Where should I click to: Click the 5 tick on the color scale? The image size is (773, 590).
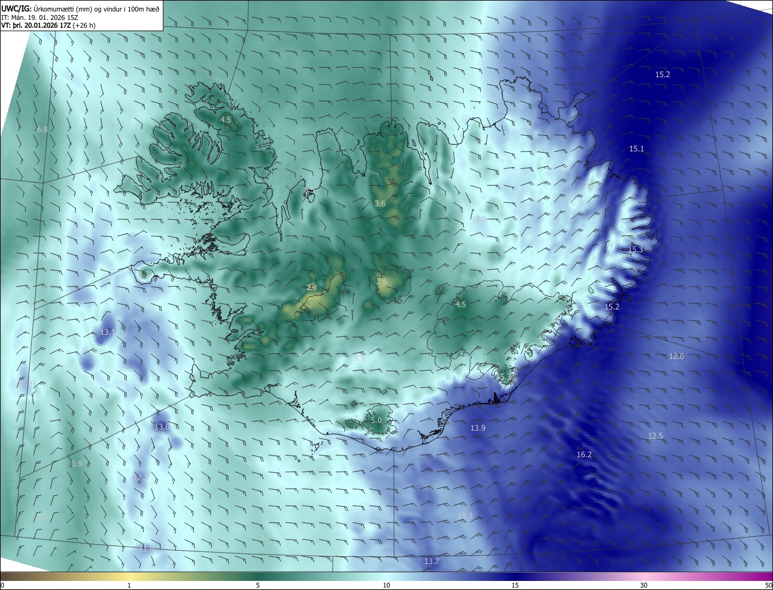tap(258, 585)
